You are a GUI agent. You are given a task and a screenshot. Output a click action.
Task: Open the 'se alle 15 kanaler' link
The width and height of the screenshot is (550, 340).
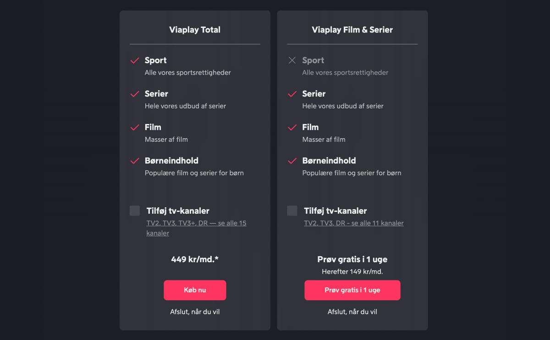tap(196, 228)
